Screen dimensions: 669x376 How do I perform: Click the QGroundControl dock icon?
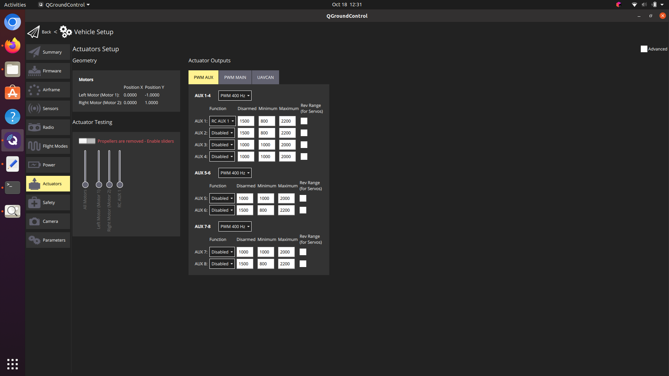[x=13, y=140]
